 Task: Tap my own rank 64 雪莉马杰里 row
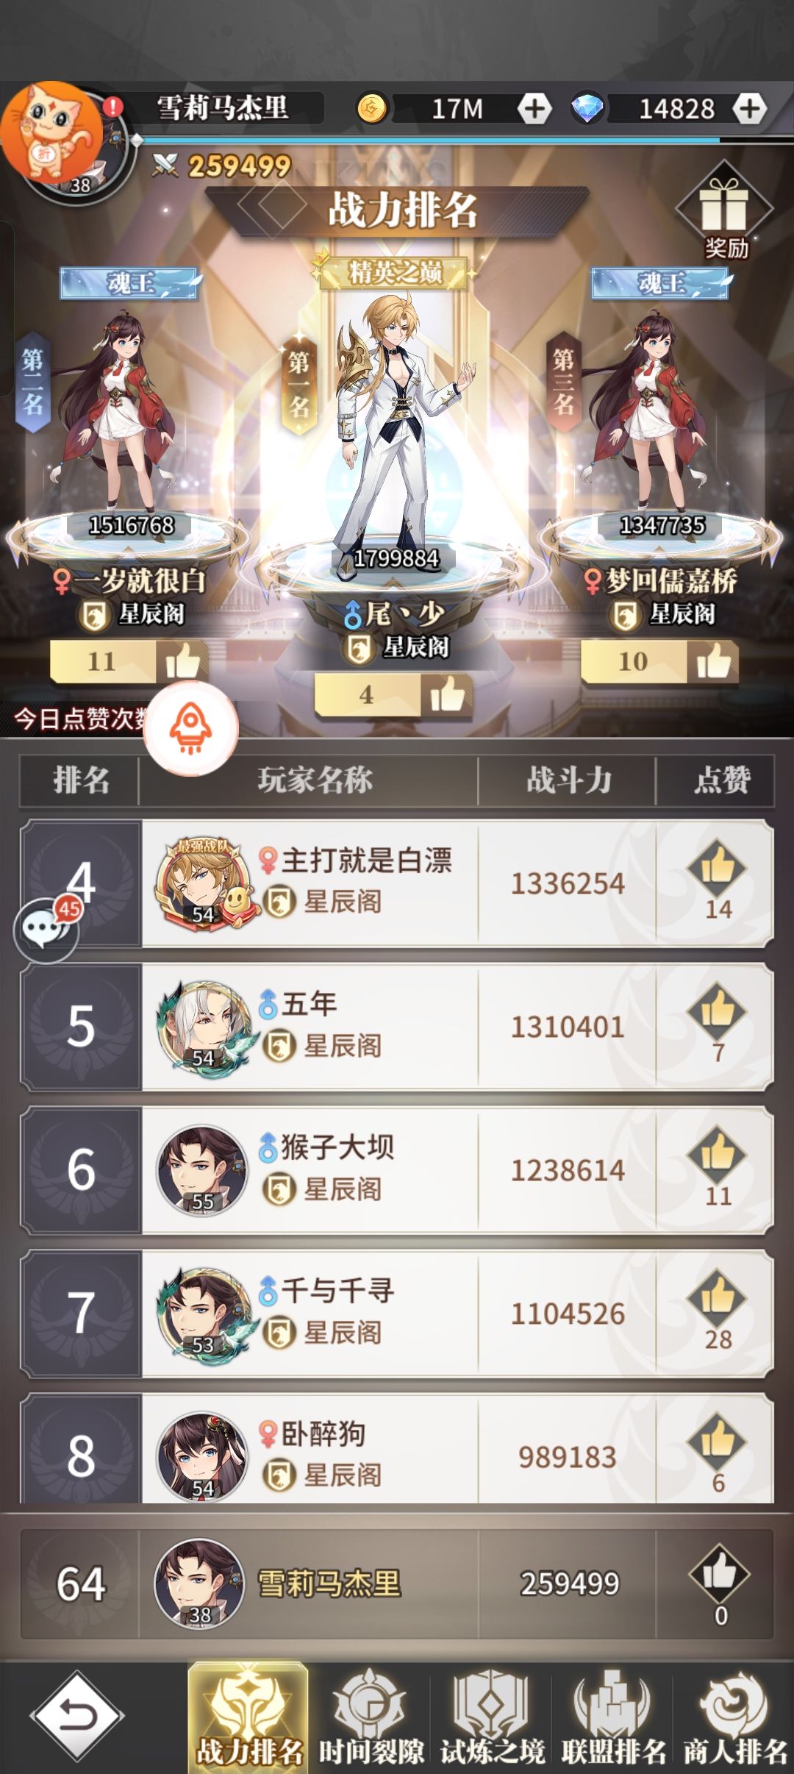pos(397,1583)
